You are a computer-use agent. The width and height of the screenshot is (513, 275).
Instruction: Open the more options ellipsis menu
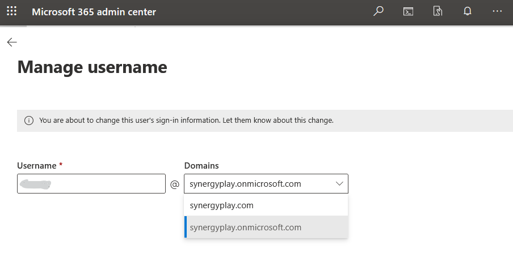click(497, 11)
